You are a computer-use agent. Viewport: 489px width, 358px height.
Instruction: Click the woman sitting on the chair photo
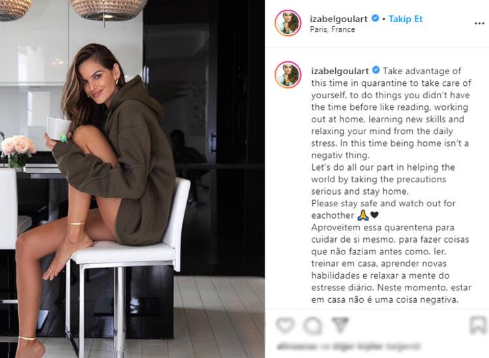point(132,179)
